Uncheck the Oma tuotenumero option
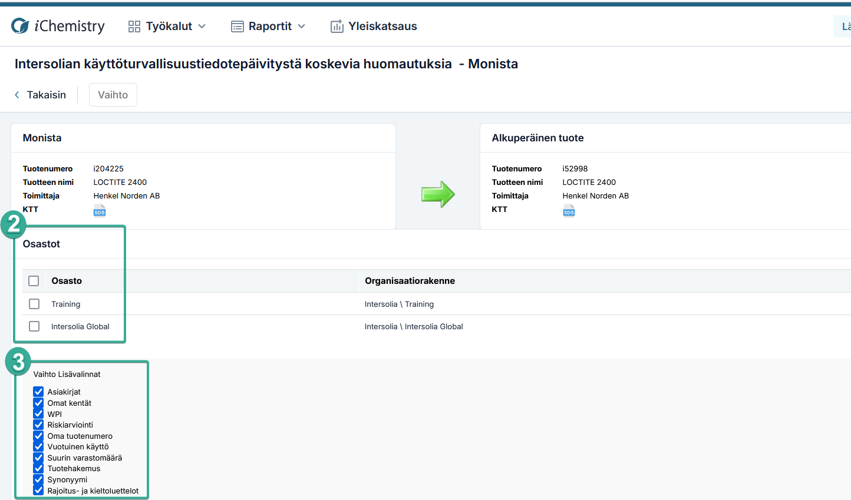The image size is (851, 500). (38, 436)
